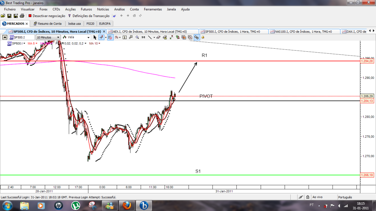Open the indicators wave icon

coord(116,37)
